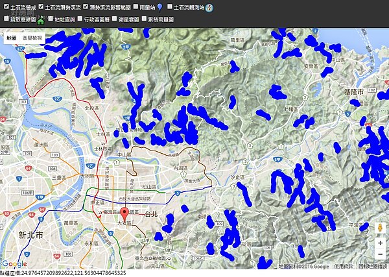Uncheck the 土石流警戒 checkbox
The width and height of the screenshot is (389, 277).
6,6
